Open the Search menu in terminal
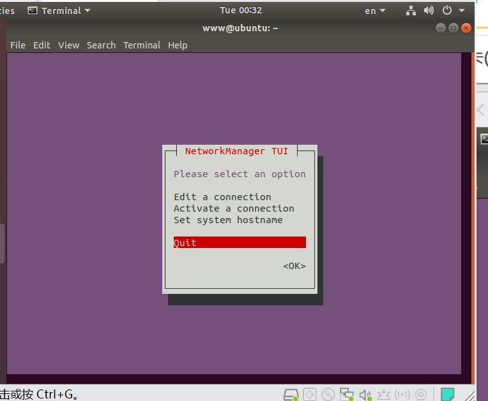This screenshot has width=488, height=401. point(101,45)
